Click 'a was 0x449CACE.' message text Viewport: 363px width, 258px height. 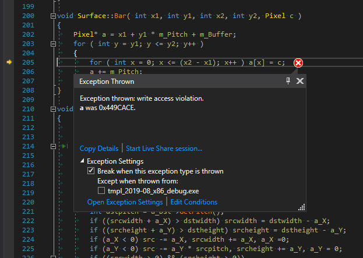pos(108,108)
